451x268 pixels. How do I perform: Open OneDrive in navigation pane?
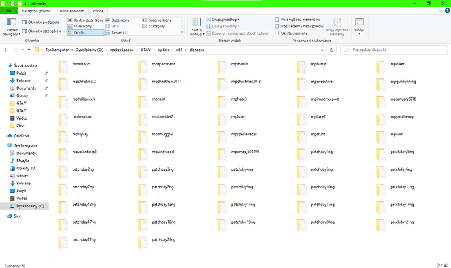(x=19, y=136)
